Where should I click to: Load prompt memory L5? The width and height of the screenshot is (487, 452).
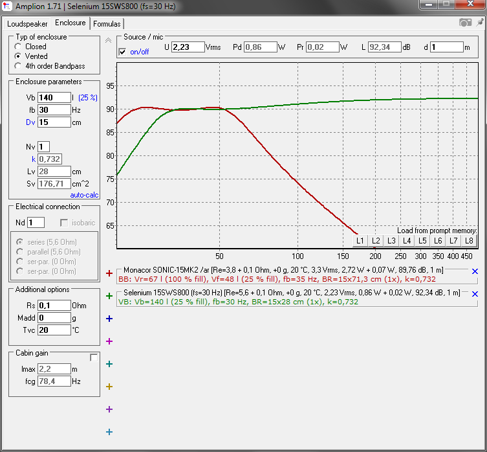point(422,241)
